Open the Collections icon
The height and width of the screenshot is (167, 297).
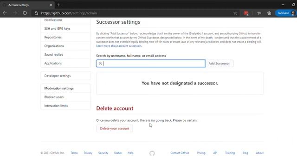pos(269,13)
